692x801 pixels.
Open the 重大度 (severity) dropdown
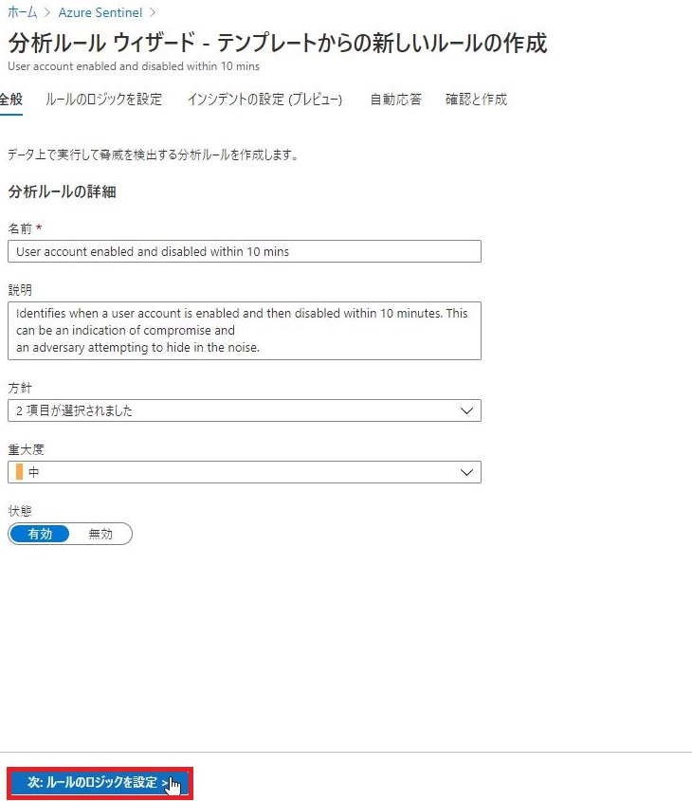click(245, 472)
